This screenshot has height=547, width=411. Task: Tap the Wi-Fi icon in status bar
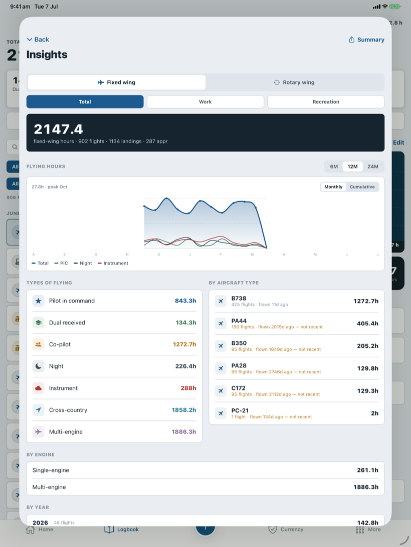point(385,7)
